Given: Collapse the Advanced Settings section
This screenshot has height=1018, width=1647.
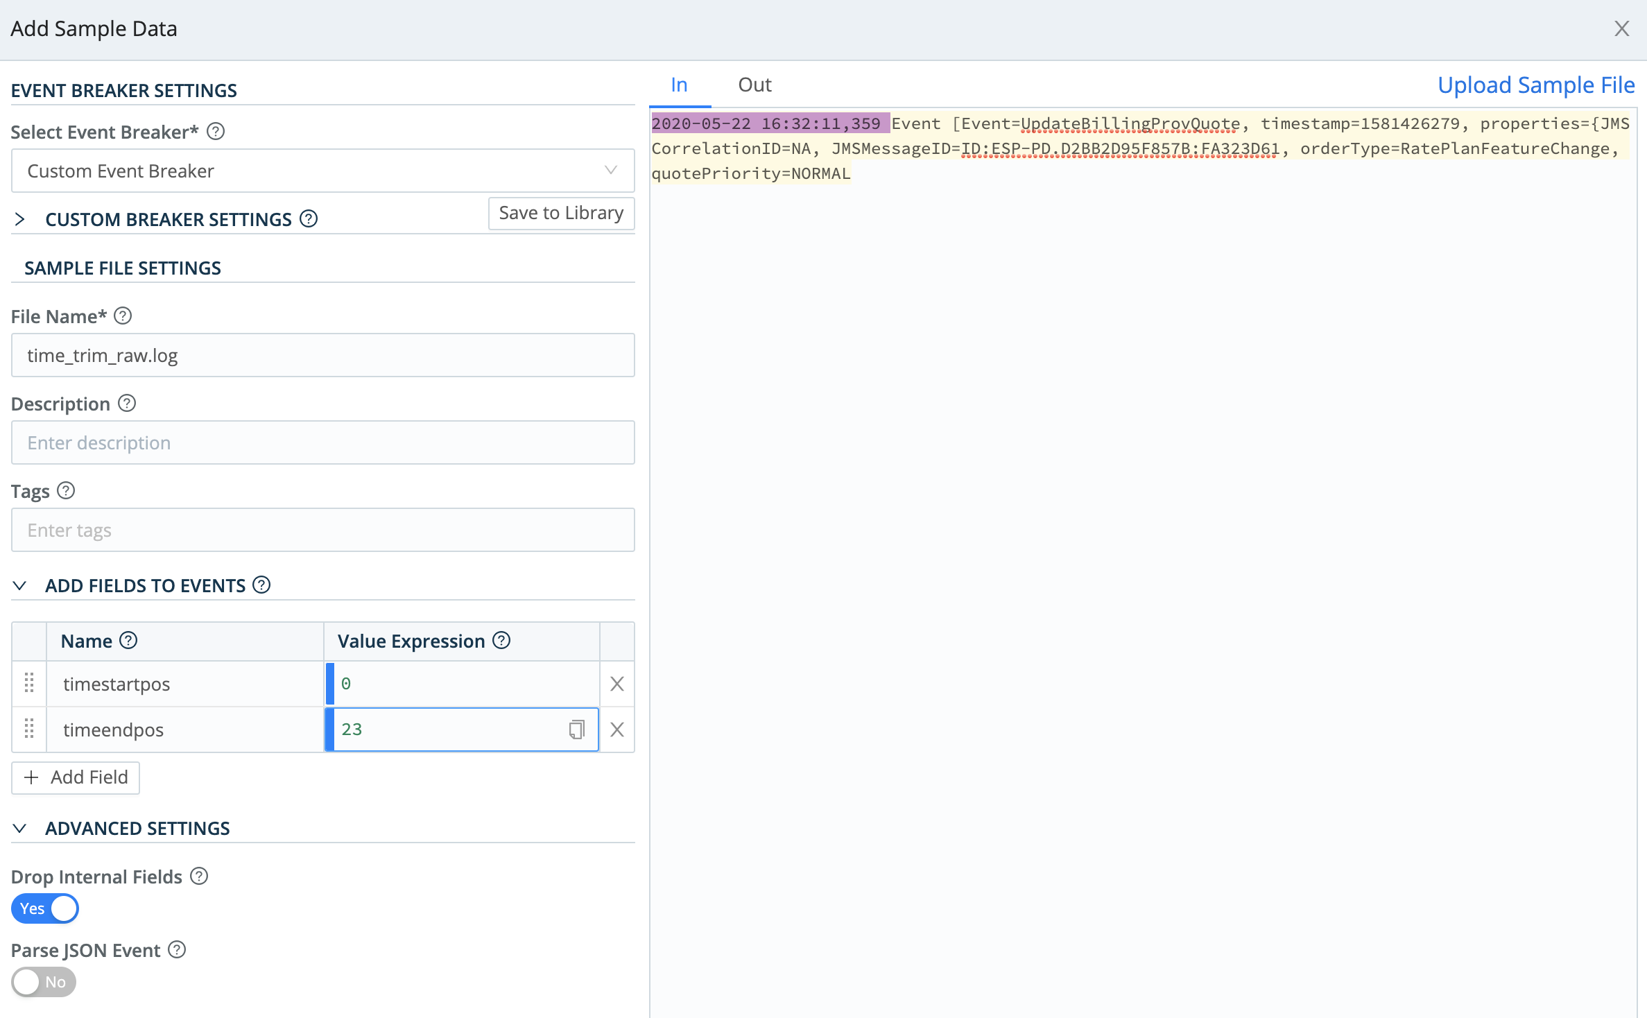Looking at the screenshot, I should pyautogui.click(x=19, y=827).
